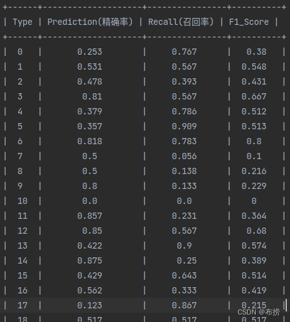Click precision value 0.857
The image size is (290, 322).
point(90,216)
